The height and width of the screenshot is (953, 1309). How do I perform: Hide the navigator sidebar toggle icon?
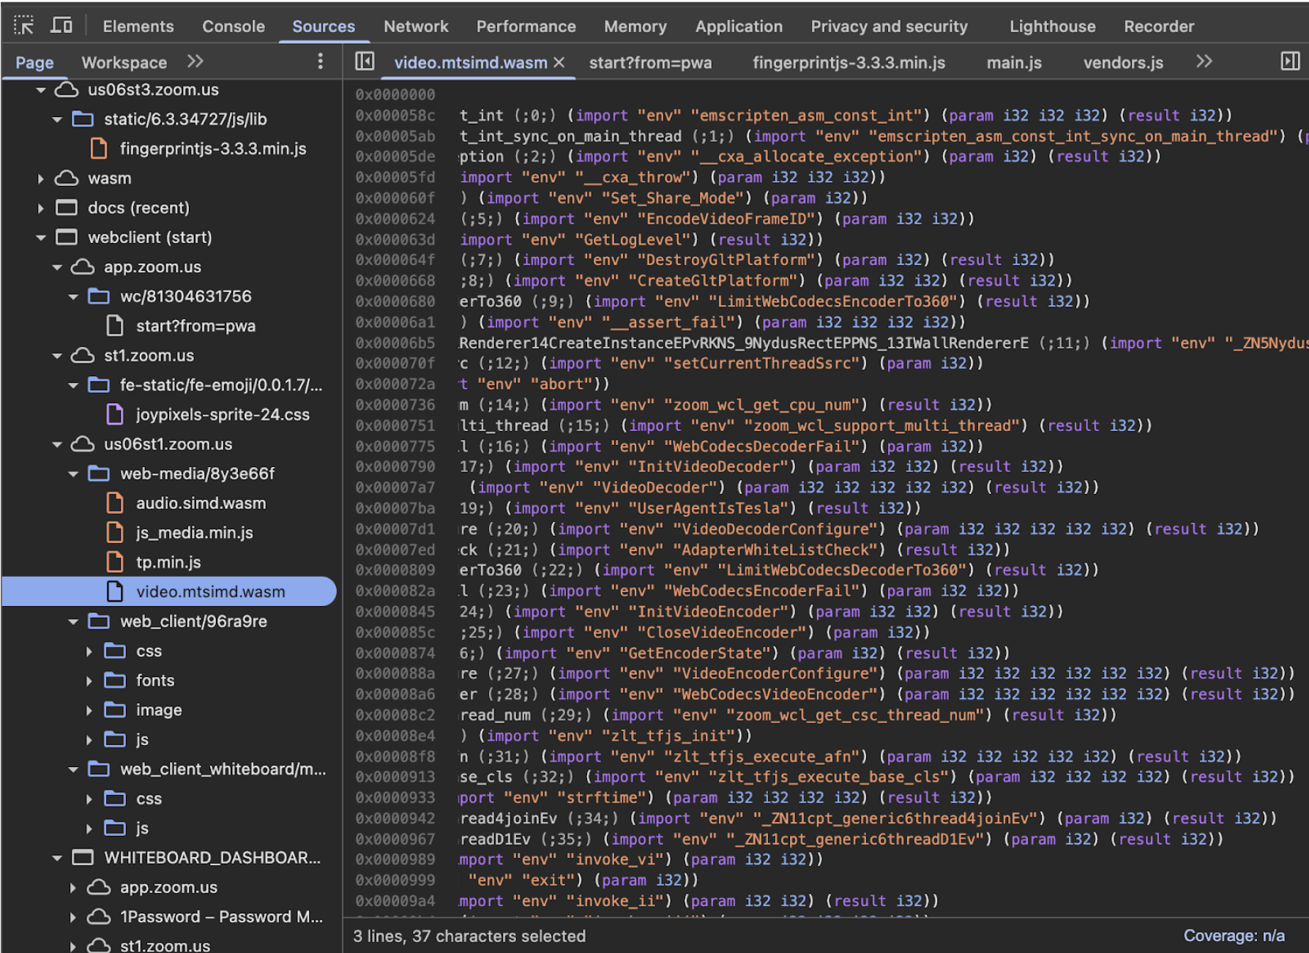pyautogui.click(x=365, y=61)
